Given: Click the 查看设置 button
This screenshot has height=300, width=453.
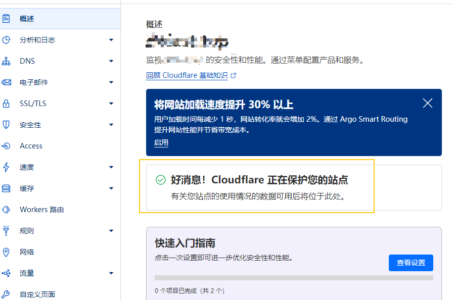Looking at the screenshot, I should (411, 263).
